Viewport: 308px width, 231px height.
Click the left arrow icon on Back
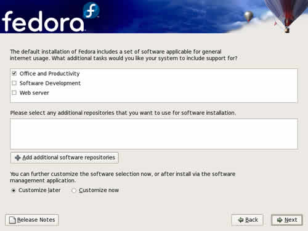click(241, 220)
